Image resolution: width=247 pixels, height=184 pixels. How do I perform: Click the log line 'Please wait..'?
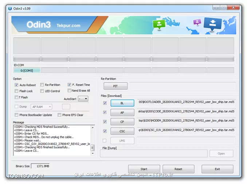[28, 140]
